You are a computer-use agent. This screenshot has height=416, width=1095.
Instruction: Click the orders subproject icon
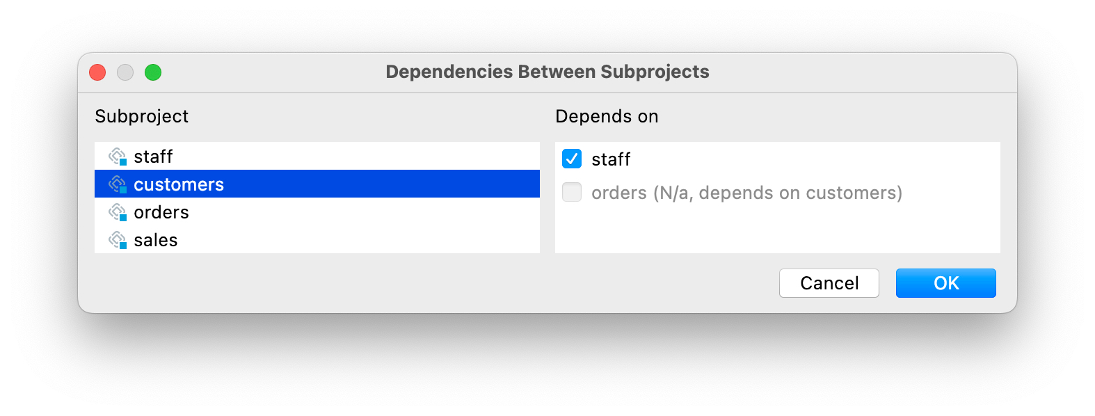(x=118, y=212)
